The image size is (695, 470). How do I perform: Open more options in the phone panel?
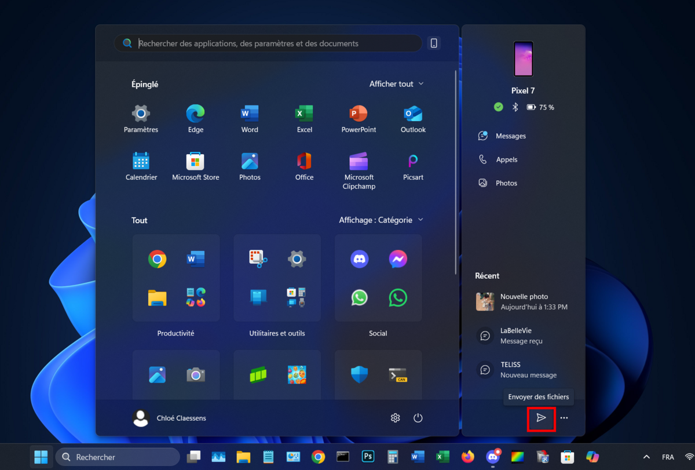point(564,418)
